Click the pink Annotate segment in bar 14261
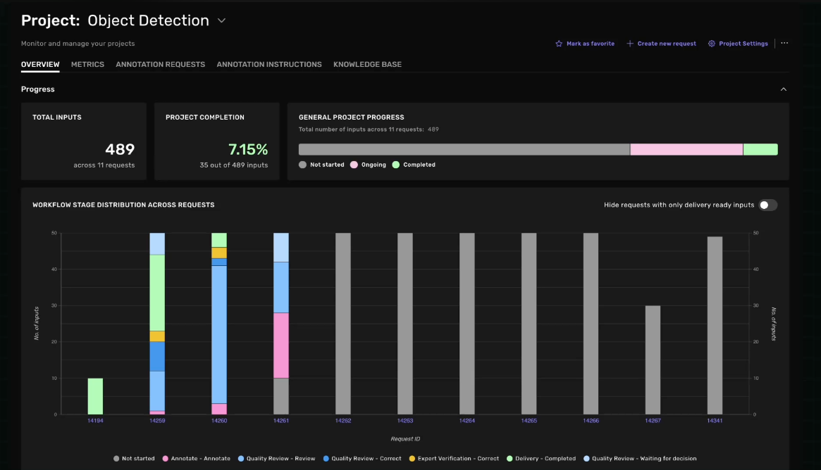Viewport: 821px width, 470px height. pos(281,345)
